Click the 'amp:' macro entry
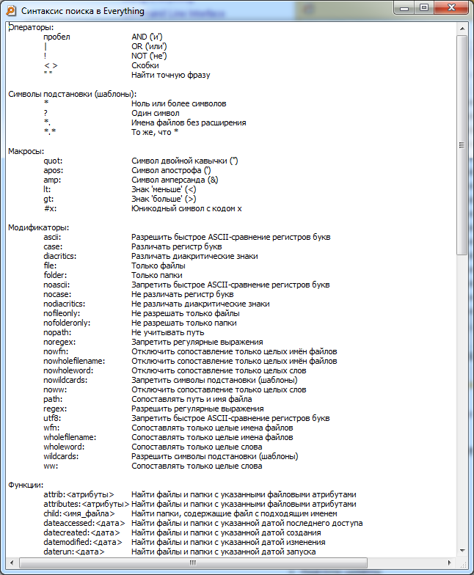The height and width of the screenshot is (575, 474). point(52,180)
